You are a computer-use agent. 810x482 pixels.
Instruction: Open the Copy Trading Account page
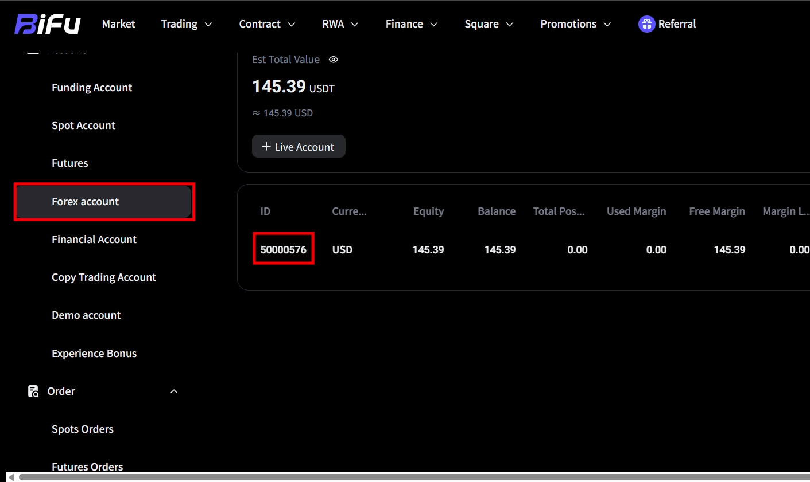pyautogui.click(x=104, y=277)
